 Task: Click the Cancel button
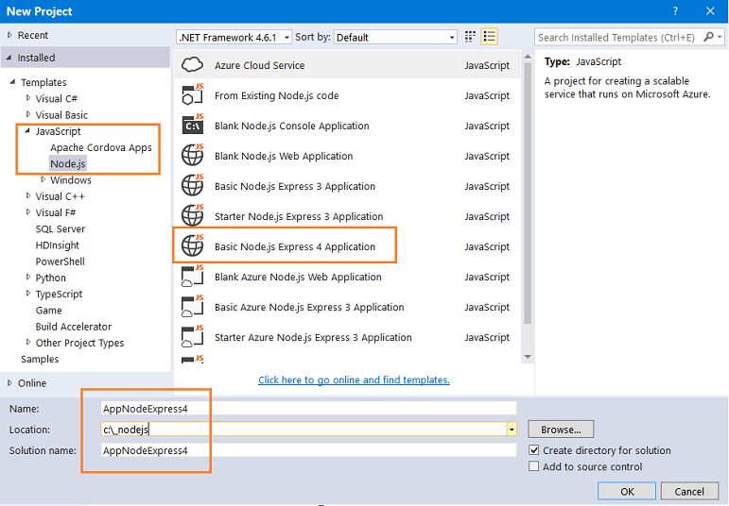(689, 491)
